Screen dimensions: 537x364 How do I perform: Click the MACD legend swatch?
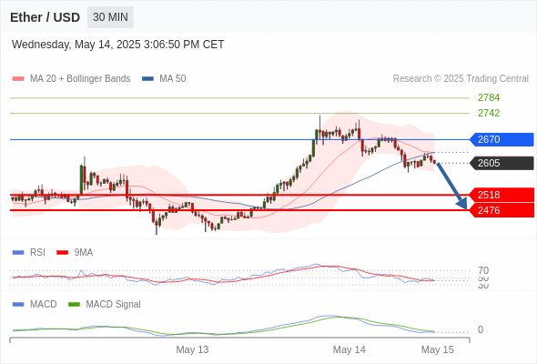(18, 304)
